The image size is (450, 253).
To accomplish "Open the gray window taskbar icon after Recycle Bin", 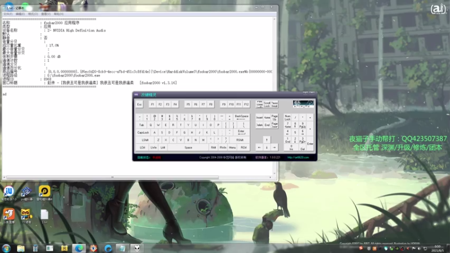I will coord(49,249).
